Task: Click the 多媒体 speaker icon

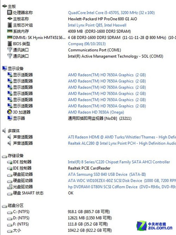Action: coord(4,131)
